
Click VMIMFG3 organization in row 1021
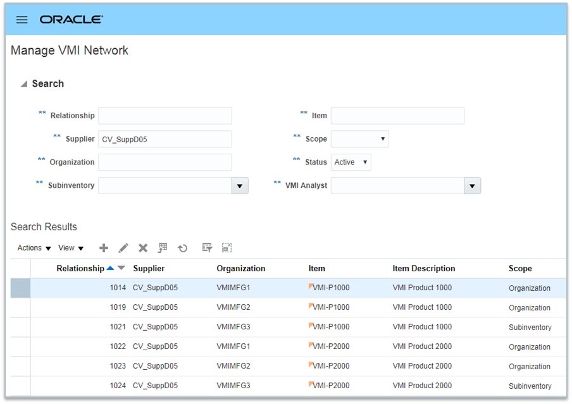[x=233, y=327]
